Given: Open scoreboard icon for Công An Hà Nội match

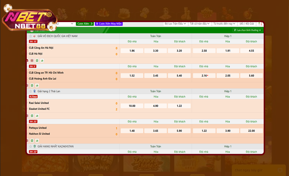Looking at the screenshot, I should (37, 60).
